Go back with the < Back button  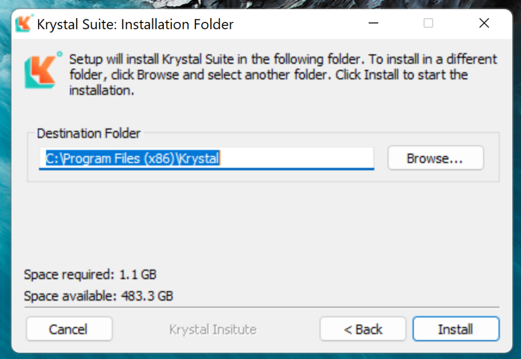pyautogui.click(x=363, y=329)
